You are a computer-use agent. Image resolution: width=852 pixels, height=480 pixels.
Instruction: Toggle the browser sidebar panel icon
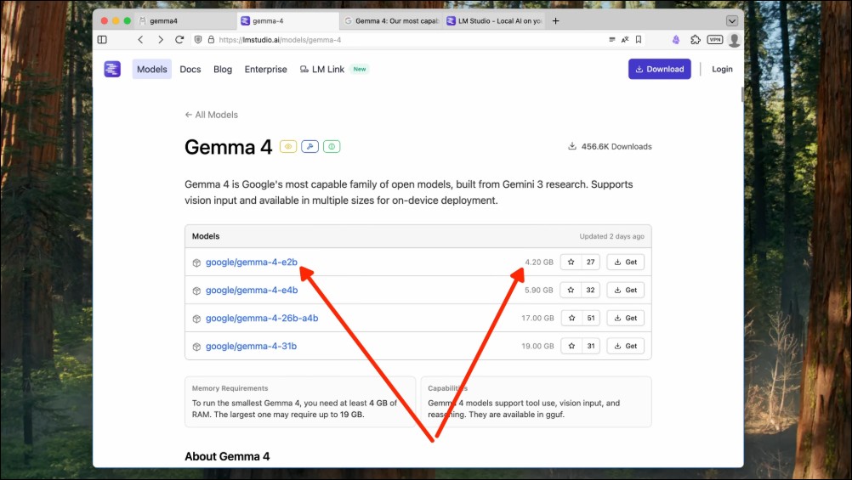(x=102, y=40)
